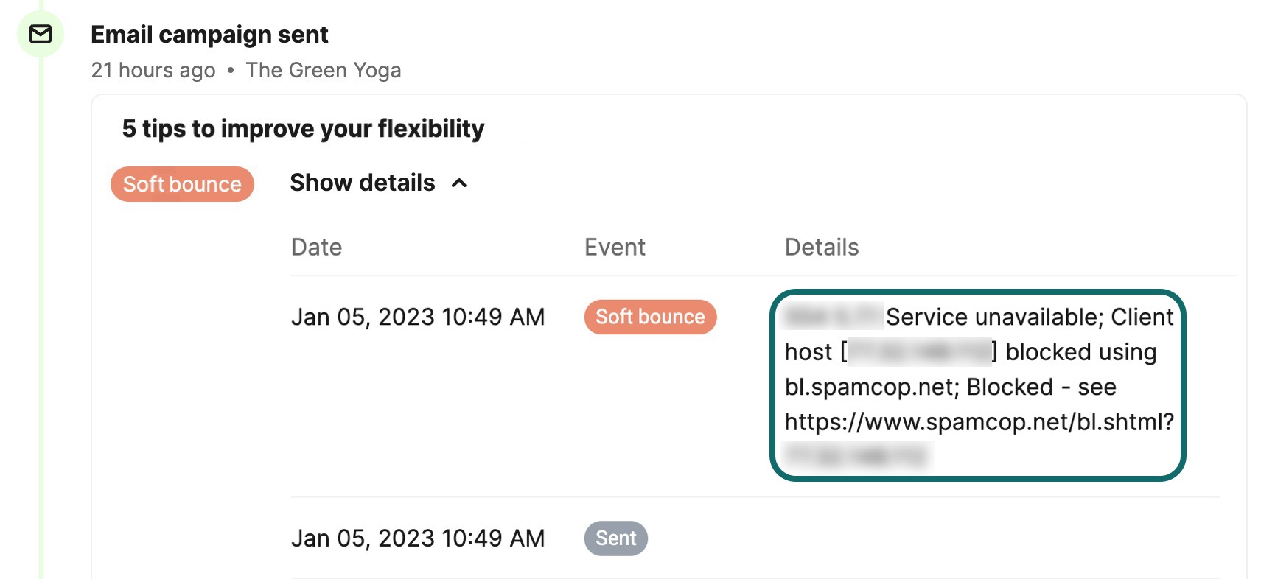1275x579 pixels.
Task: Click the Soft bounce event badge in table
Action: pyautogui.click(x=650, y=317)
